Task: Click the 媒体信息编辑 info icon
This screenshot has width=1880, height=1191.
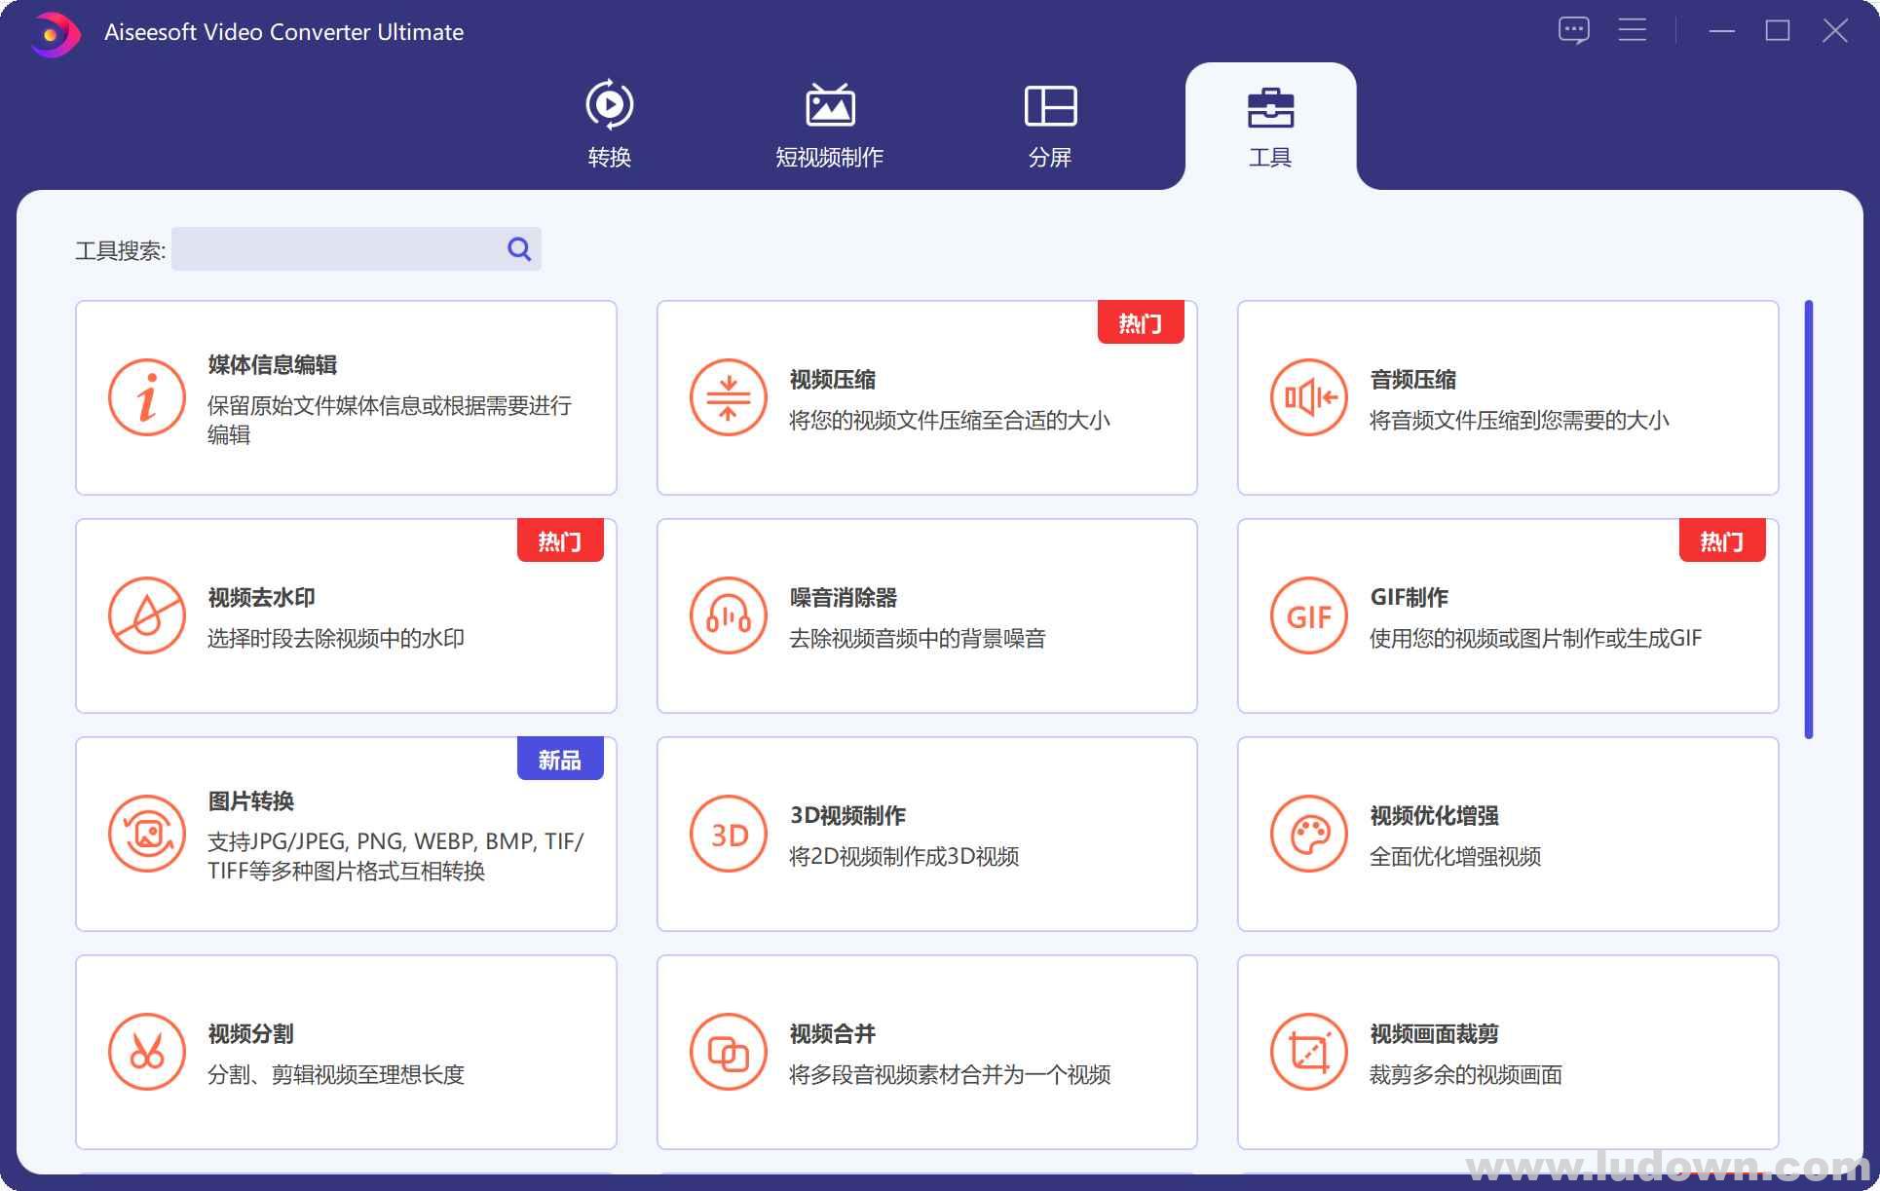Action: point(147,397)
